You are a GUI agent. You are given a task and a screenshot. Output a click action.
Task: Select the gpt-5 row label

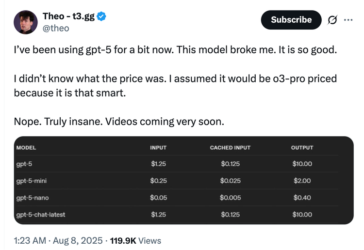[x=24, y=164]
